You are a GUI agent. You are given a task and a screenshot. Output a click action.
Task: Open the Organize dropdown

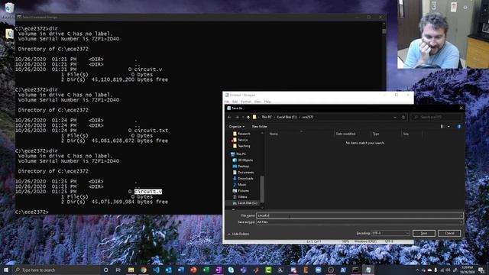point(237,127)
